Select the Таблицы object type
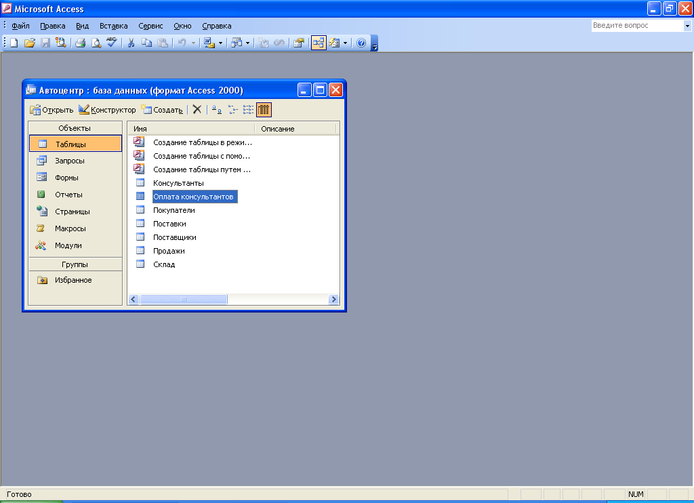This screenshot has height=503, width=694. coord(75,144)
